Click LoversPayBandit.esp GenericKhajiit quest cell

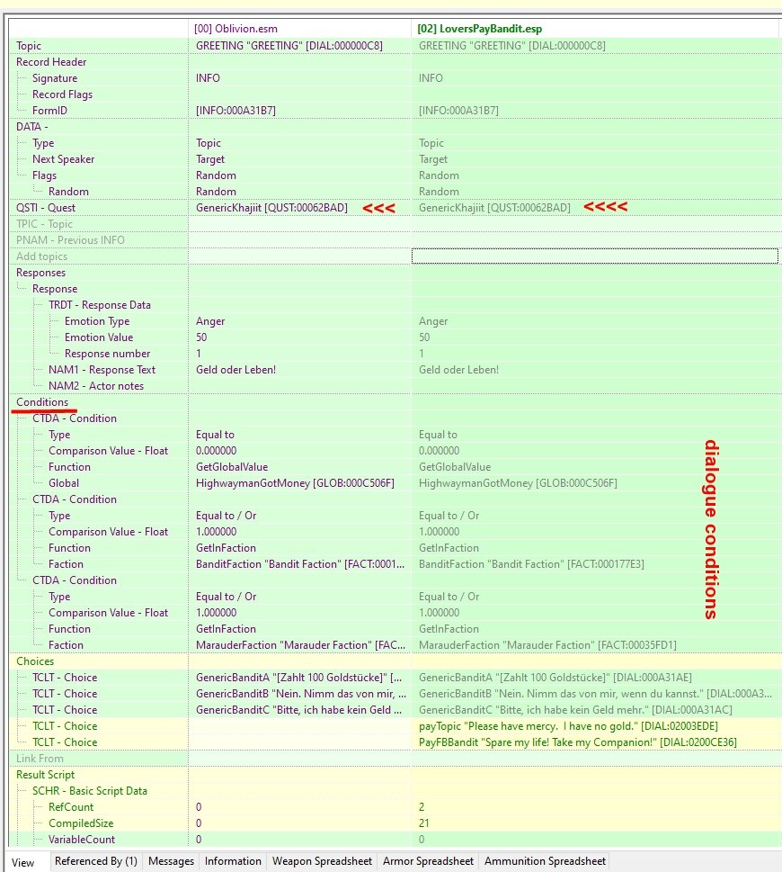[x=595, y=208]
